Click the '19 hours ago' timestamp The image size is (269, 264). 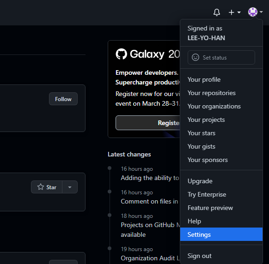137,249
